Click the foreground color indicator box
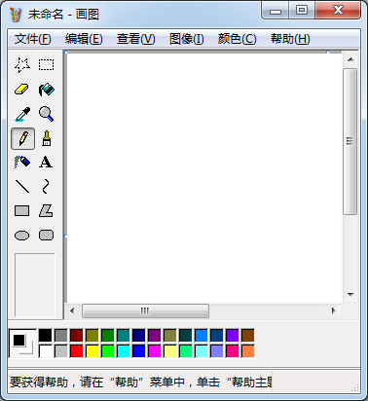The width and height of the screenshot is (368, 401). pos(18,340)
